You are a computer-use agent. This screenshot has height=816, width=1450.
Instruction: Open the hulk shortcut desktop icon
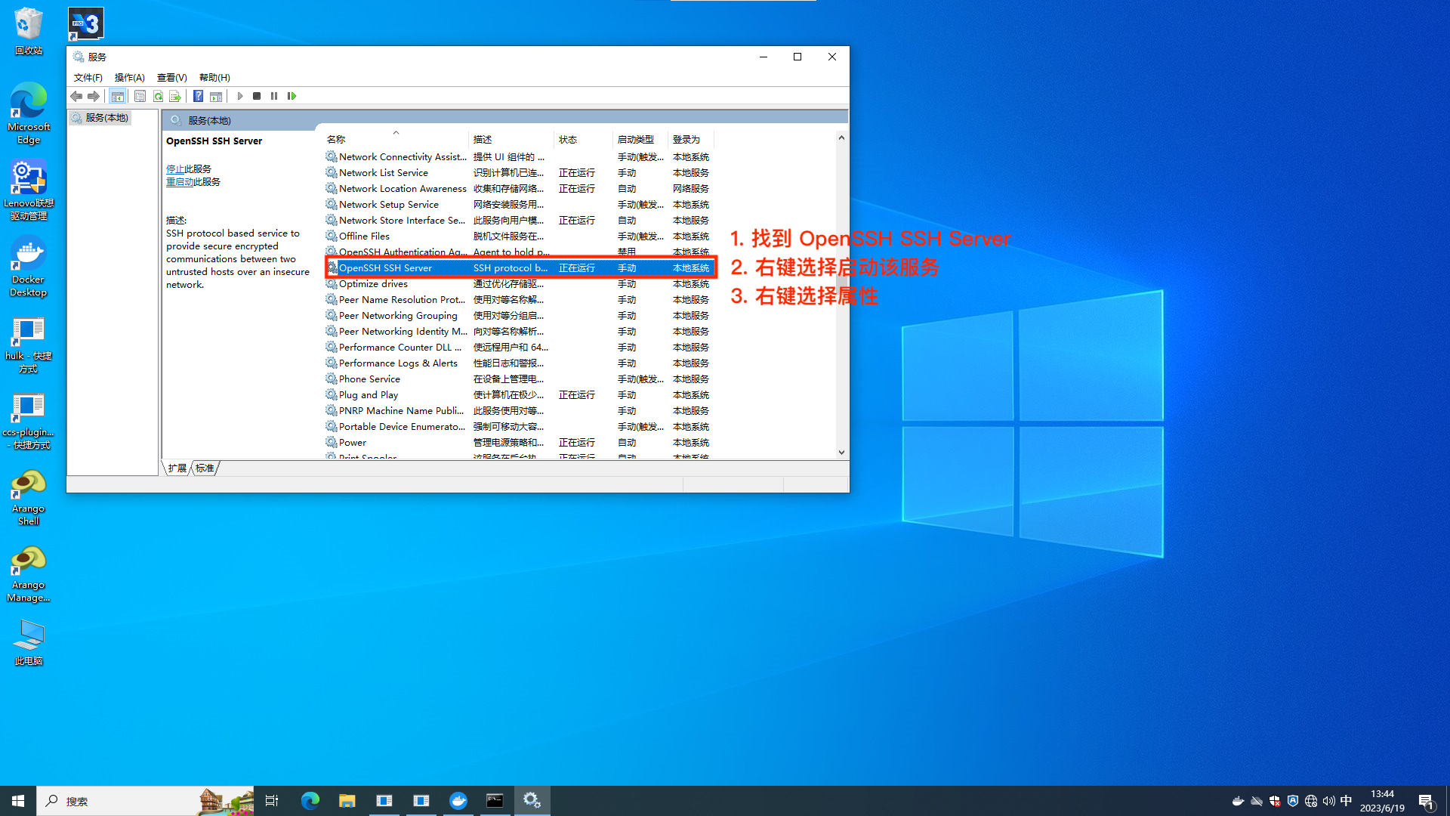click(x=29, y=345)
